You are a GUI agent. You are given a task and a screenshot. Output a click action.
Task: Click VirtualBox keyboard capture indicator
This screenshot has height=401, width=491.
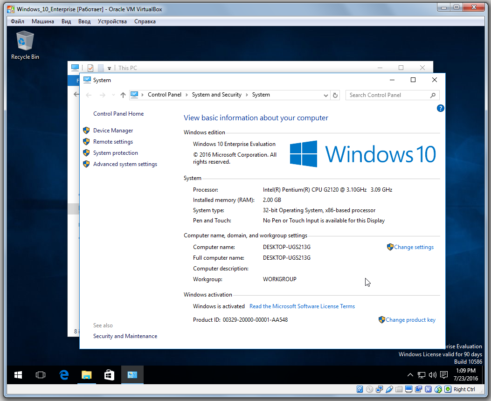(x=448, y=389)
